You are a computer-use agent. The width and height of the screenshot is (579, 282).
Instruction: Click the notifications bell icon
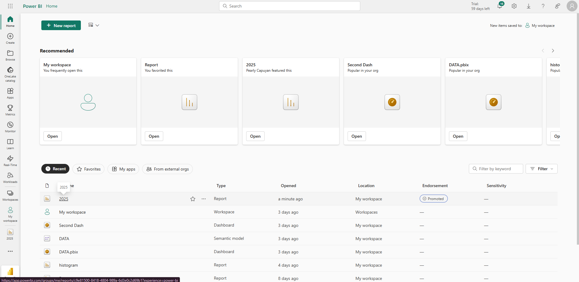[x=500, y=6]
